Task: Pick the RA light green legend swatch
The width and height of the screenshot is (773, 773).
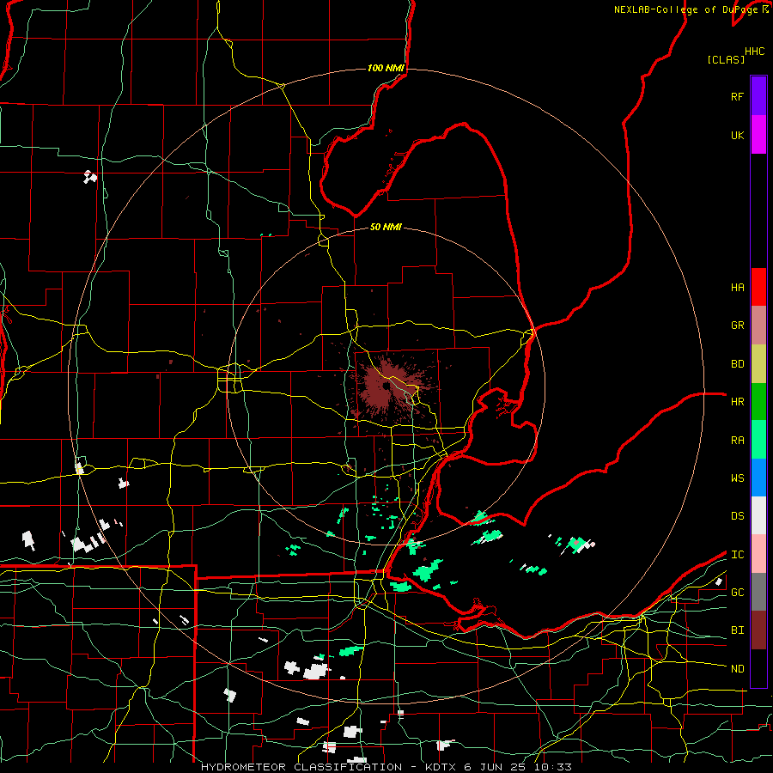Action: coord(758,440)
